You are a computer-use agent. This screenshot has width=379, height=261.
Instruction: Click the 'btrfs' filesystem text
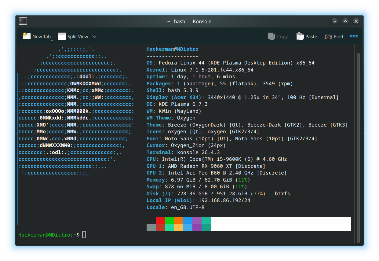[x=282, y=193]
